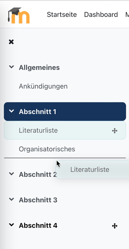
Task: Select Literaturliste in Abschnitt 1
Action: pyautogui.click(x=38, y=131)
